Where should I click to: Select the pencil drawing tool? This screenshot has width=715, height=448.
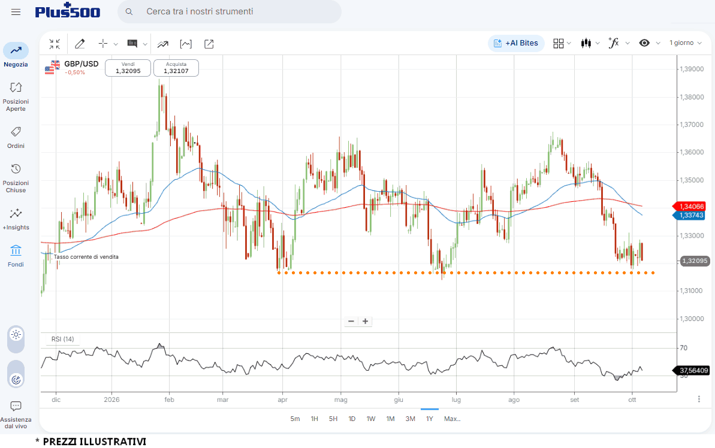tap(80, 44)
